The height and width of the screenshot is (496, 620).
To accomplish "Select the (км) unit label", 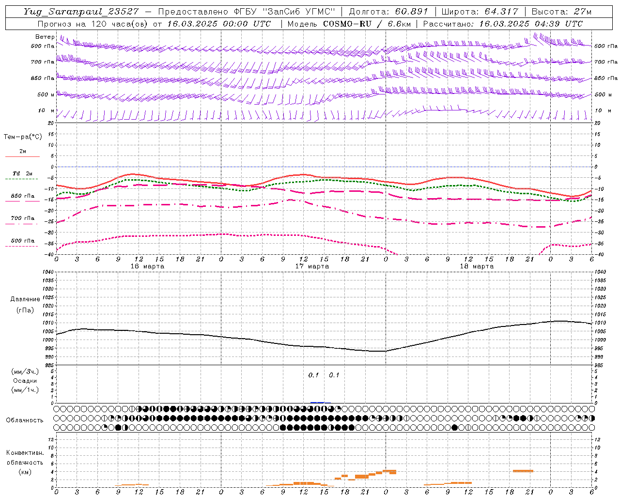I will [x=25, y=472].
